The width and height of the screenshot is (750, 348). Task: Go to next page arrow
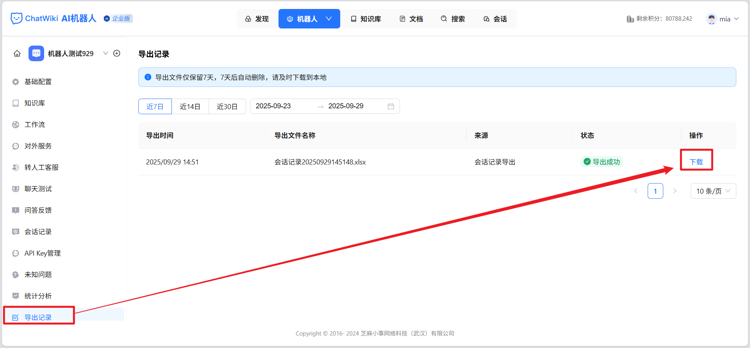tap(675, 191)
